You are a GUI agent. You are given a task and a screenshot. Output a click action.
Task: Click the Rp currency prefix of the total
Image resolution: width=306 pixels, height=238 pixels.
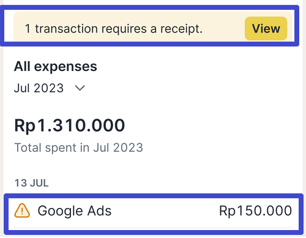point(25,126)
